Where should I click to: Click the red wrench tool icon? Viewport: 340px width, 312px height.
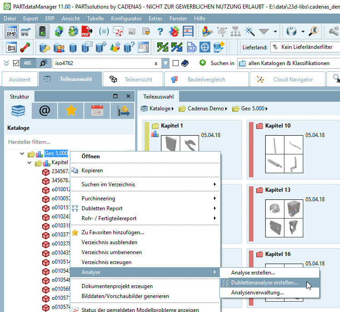point(25,47)
